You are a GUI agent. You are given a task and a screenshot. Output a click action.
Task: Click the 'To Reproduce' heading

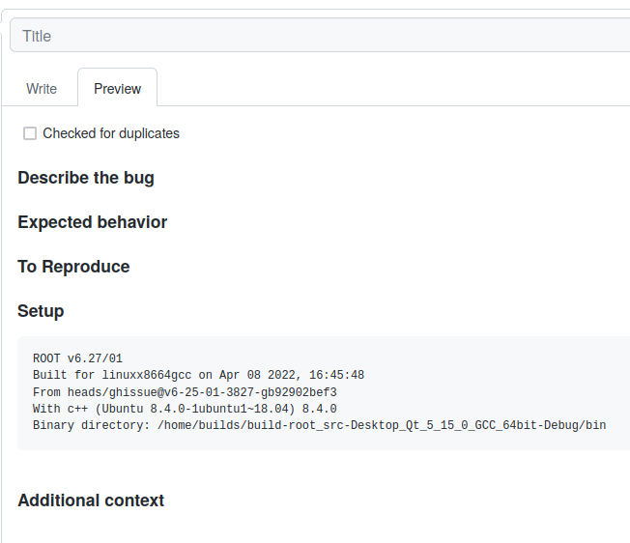coord(73,267)
